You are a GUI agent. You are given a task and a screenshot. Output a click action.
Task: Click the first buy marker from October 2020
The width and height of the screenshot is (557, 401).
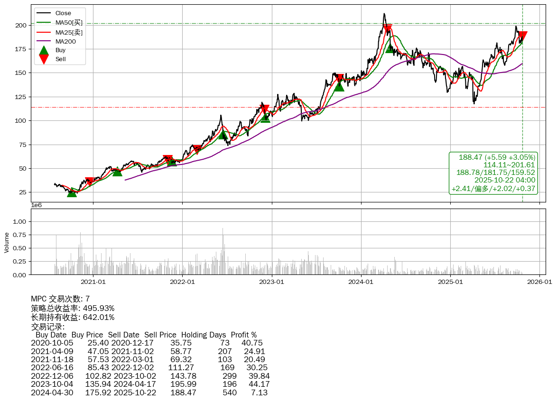72,192
